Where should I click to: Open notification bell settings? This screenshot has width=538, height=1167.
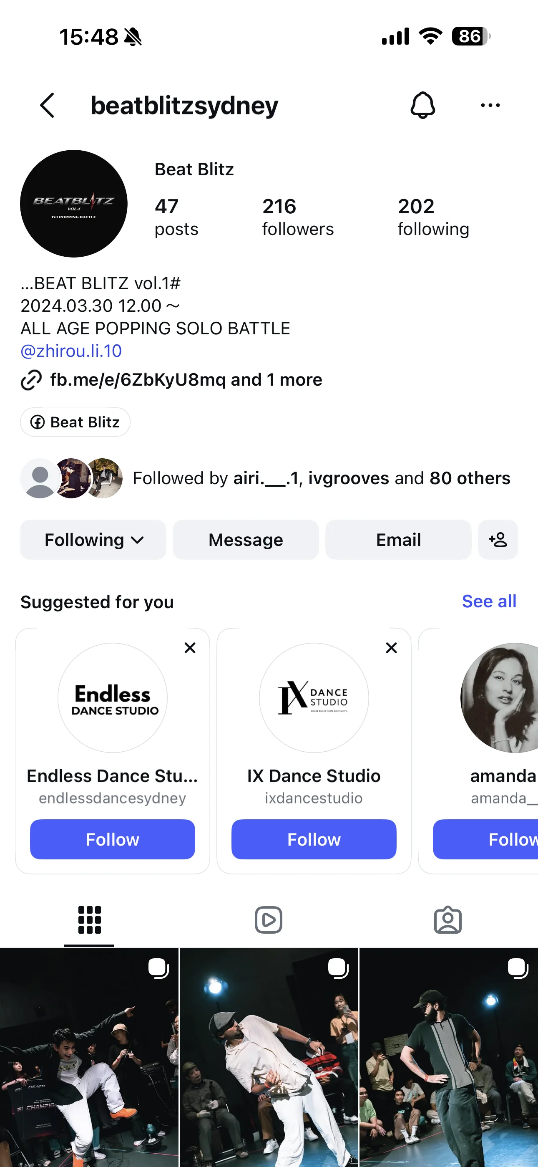422,105
